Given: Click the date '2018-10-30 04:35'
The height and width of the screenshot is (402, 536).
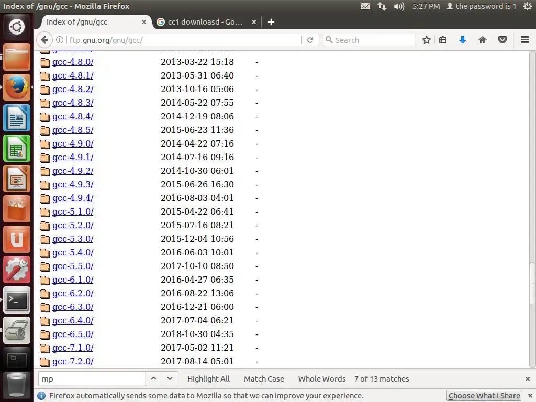Looking at the screenshot, I should click(197, 334).
